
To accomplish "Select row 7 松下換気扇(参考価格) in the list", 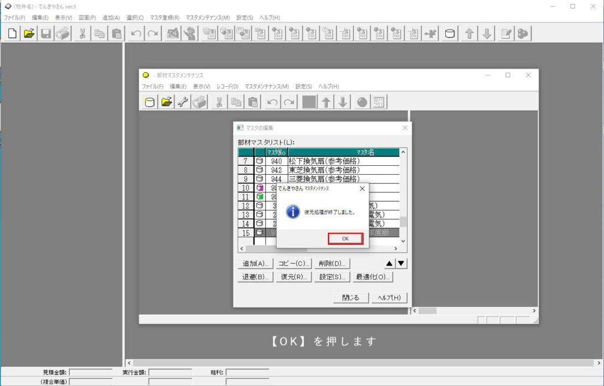I will coord(324,161).
